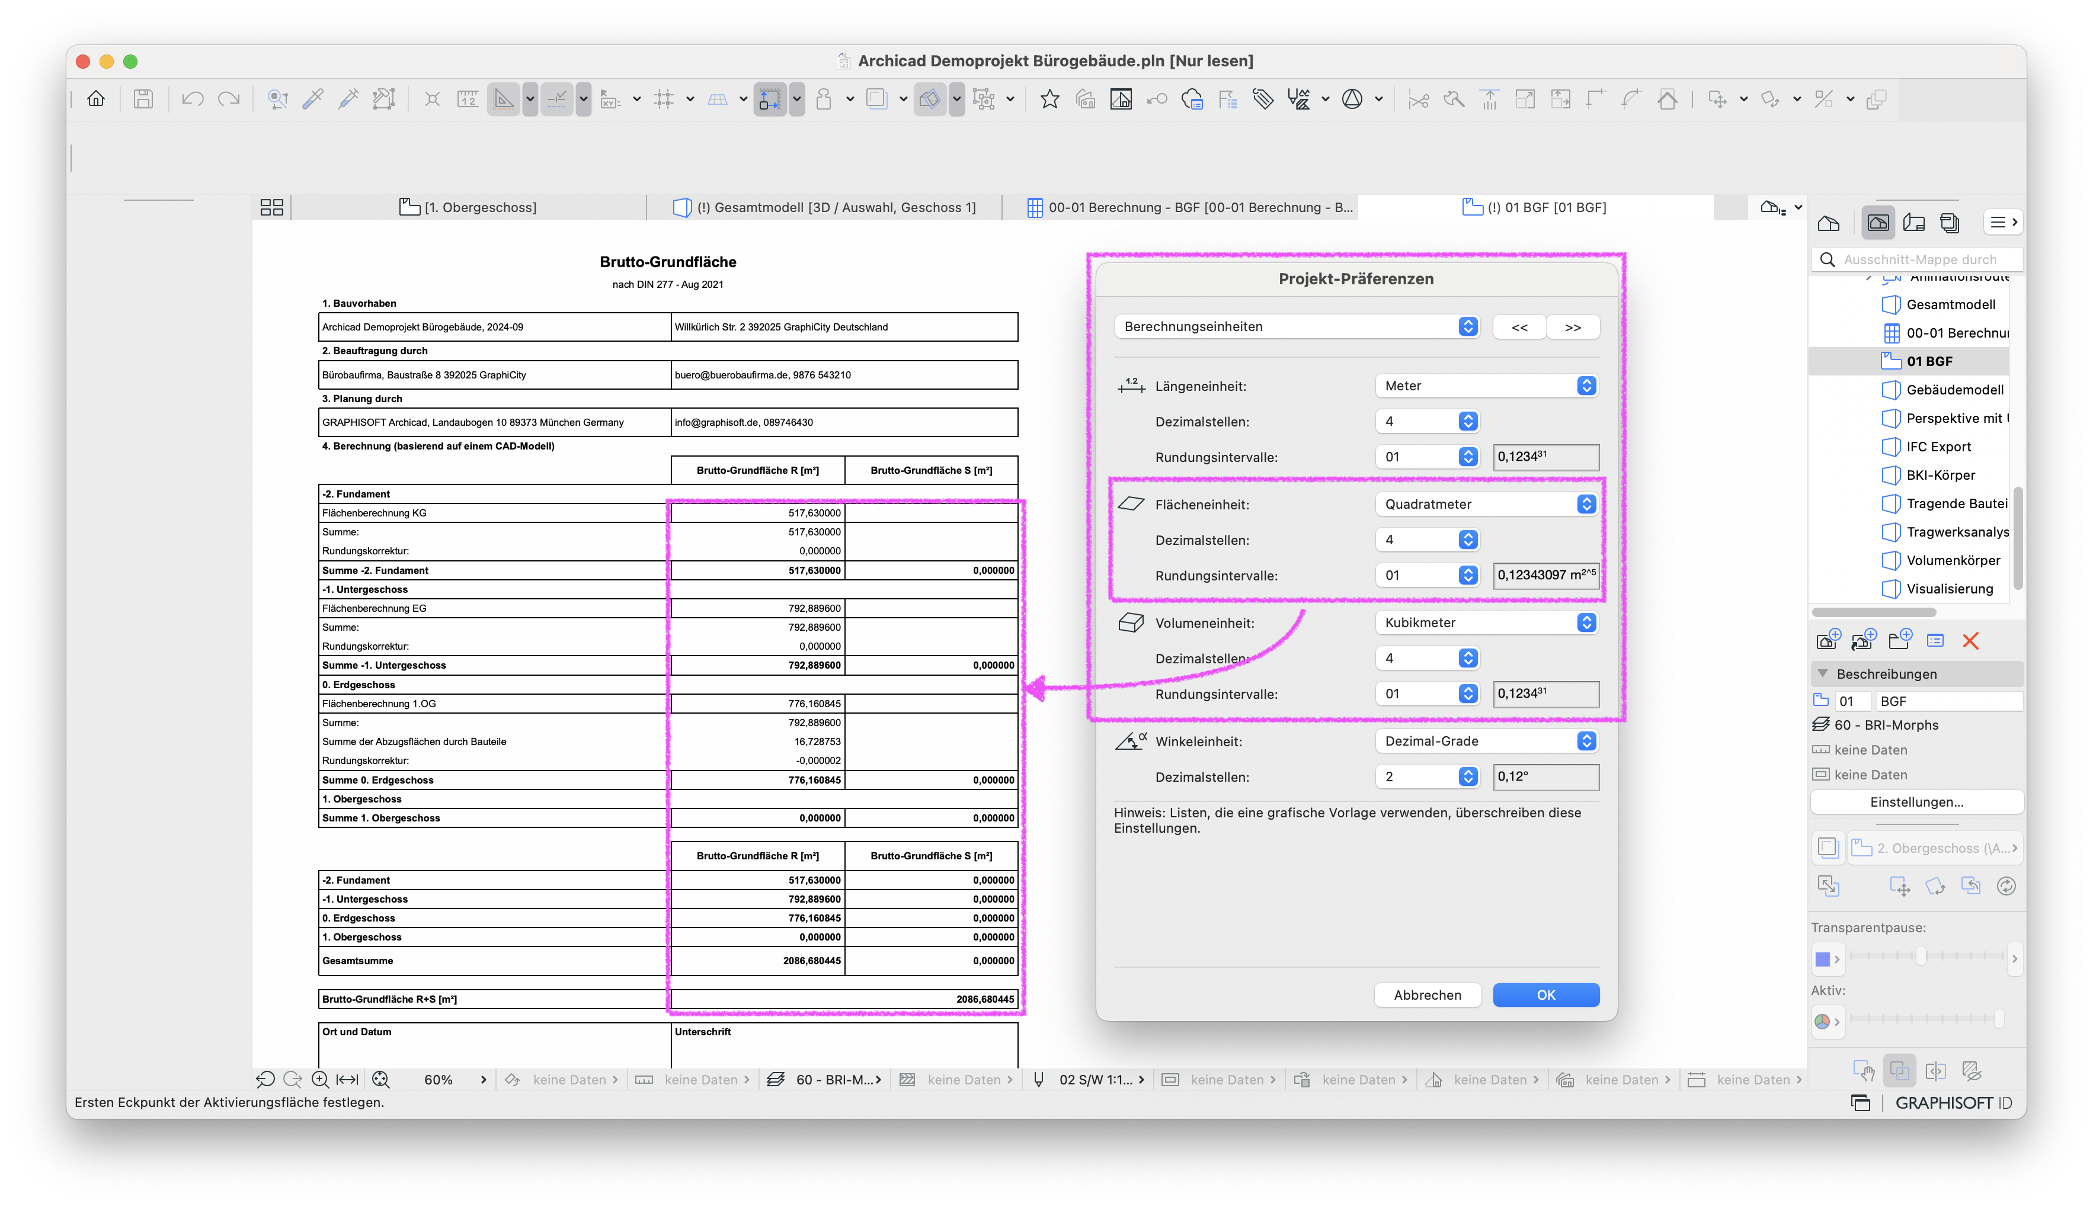This screenshot has width=2093, height=1207.
Task: Open Dezimalstellen dropdown under Flächeneinheit
Action: pyautogui.click(x=1426, y=540)
